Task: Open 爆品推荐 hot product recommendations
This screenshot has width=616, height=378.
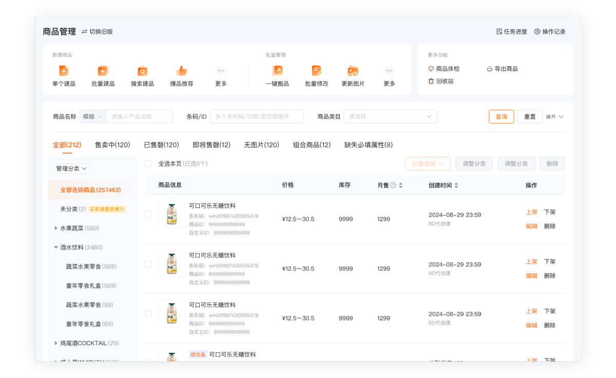Action: coord(182,74)
